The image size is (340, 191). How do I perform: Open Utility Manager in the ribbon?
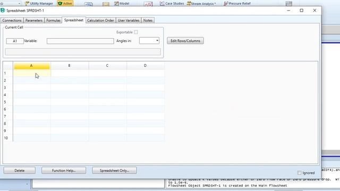point(39,3)
